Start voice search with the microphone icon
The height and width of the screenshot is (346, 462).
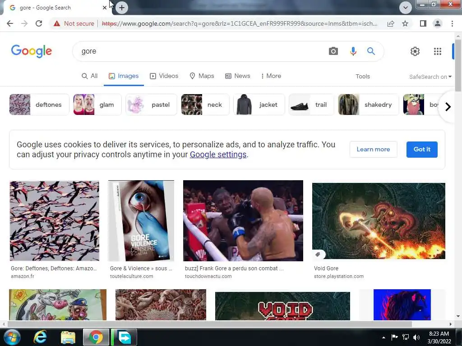point(353,51)
